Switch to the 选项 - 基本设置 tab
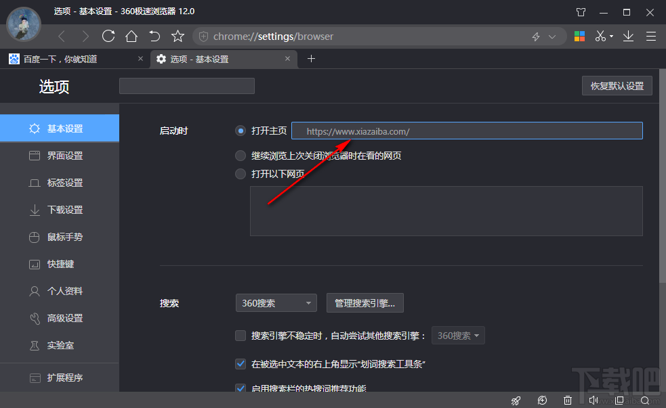The height and width of the screenshot is (408, 666). (x=223, y=59)
